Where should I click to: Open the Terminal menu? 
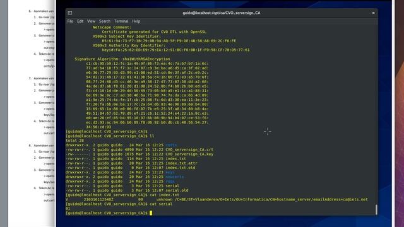[x=121, y=21]
